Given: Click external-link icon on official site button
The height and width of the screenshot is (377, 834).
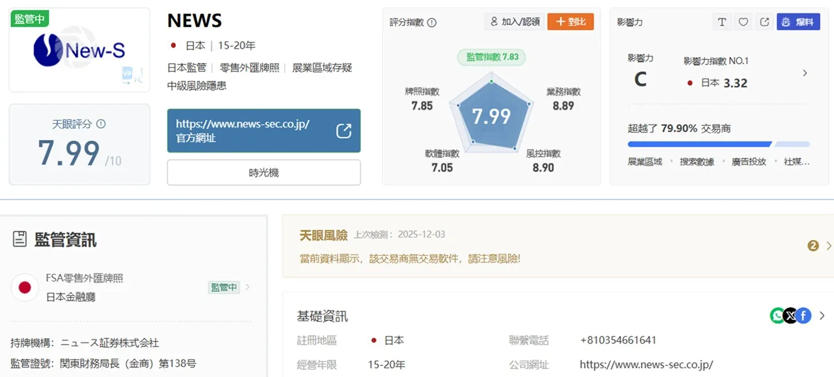Looking at the screenshot, I should pos(344,131).
